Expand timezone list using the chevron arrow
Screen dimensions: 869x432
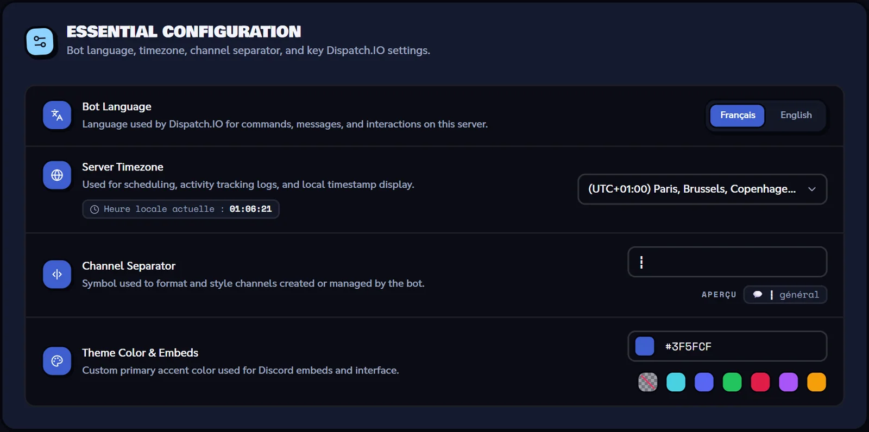pyautogui.click(x=812, y=189)
